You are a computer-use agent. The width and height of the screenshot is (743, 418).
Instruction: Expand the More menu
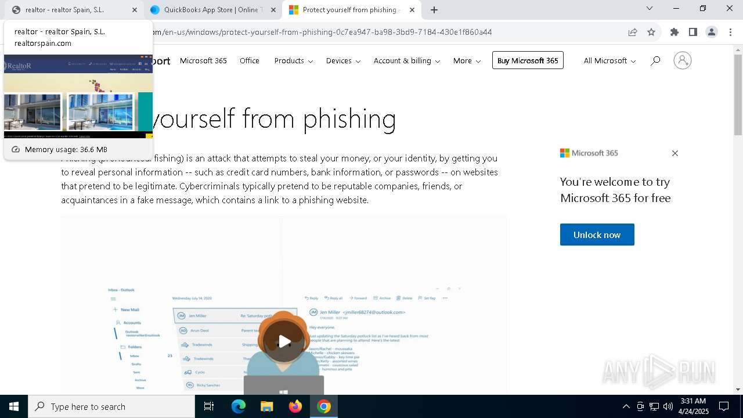click(x=467, y=60)
